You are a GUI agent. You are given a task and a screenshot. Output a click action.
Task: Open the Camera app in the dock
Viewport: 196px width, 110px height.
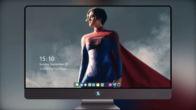pos(119,85)
